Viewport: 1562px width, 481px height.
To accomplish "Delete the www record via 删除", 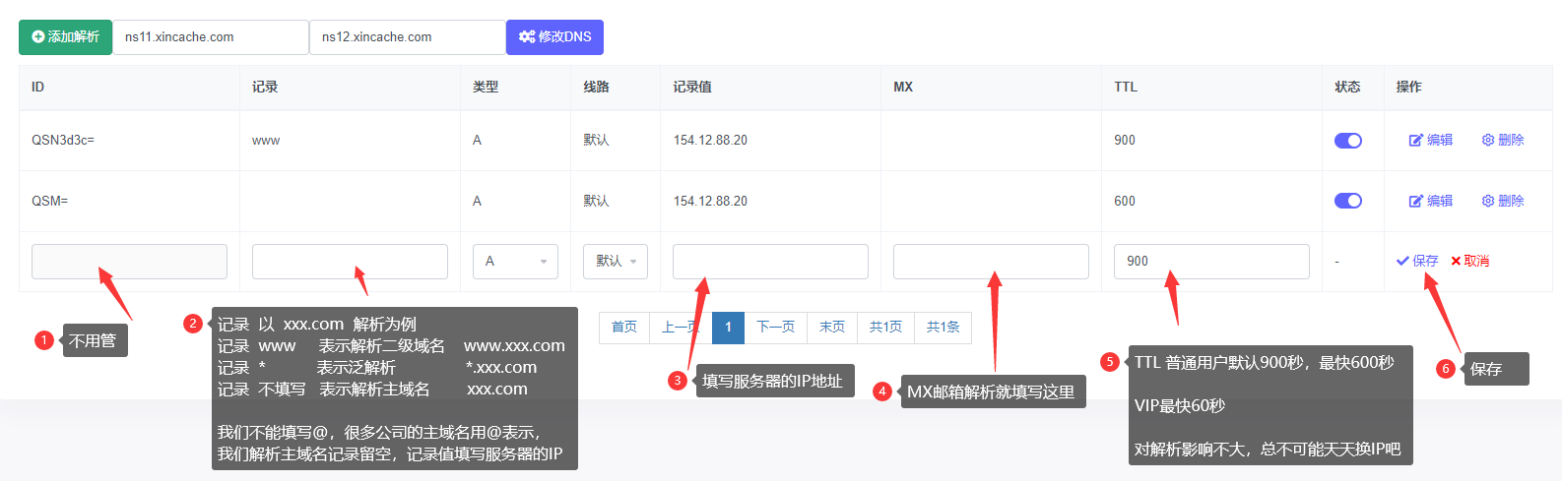I will pos(1503,141).
